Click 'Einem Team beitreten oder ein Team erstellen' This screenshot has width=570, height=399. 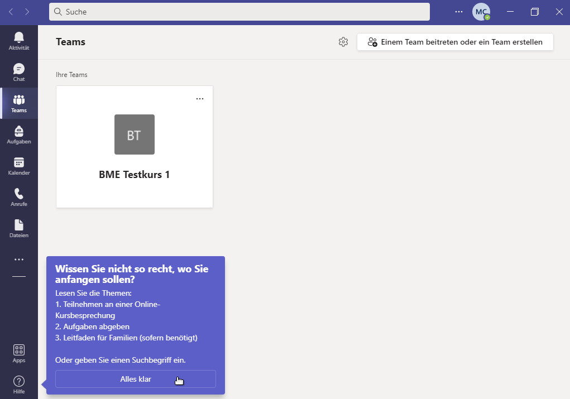tap(455, 42)
